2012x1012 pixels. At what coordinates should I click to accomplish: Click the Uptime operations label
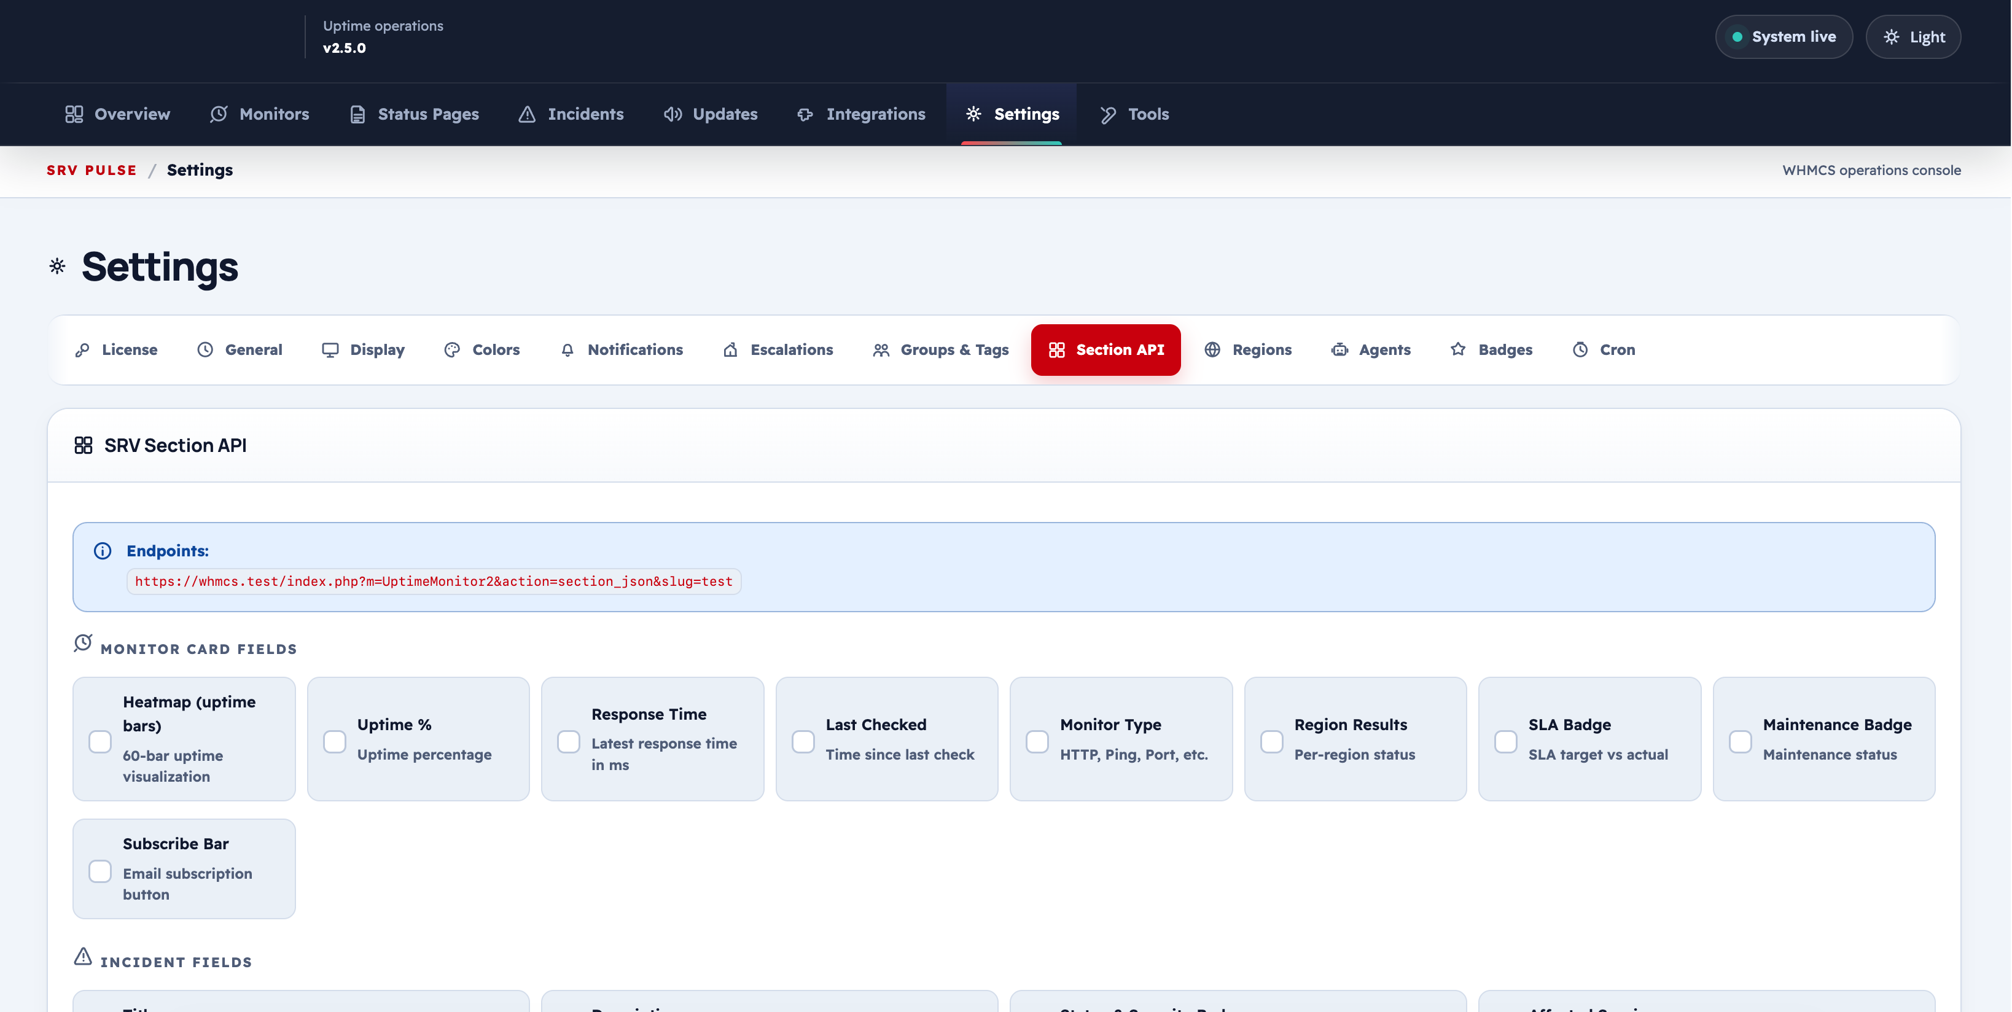pos(383,26)
